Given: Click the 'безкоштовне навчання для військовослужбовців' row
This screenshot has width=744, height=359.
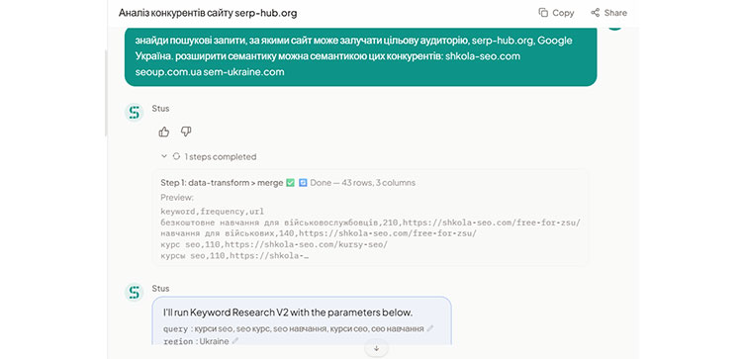Looking at the screenshot, I should (371, 223).
